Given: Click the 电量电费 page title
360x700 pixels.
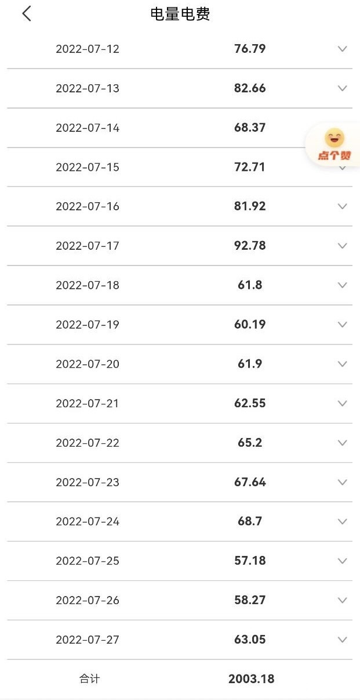Looking at the screenshot, I should 180,15.
